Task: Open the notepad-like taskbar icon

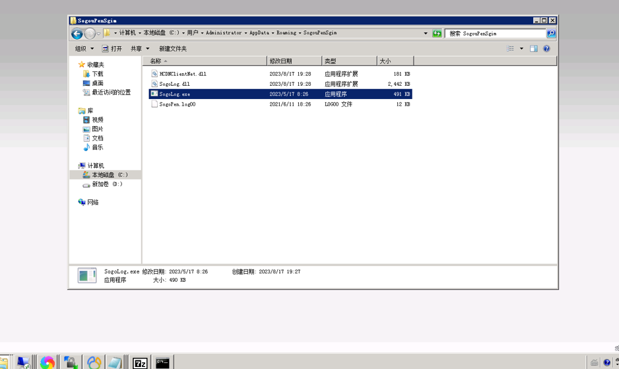Action: [115, 362]
